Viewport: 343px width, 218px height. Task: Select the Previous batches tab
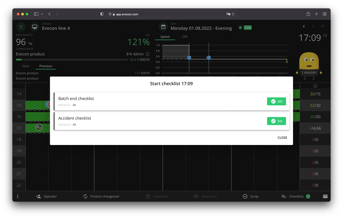[46, 66]
